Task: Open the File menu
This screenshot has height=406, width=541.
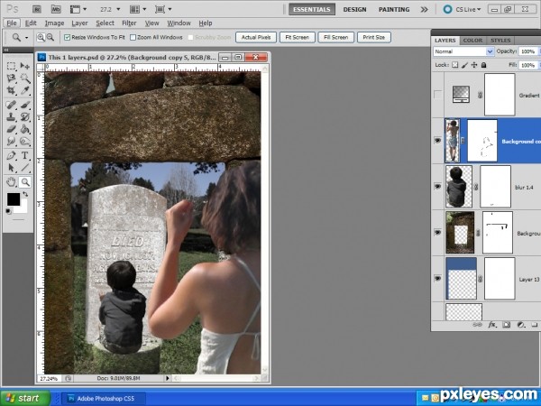Action: click(12, 23)
